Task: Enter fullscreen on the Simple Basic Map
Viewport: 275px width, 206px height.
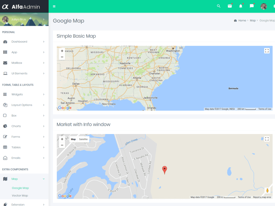Action: pyautogui.click(x=267, y=51)
